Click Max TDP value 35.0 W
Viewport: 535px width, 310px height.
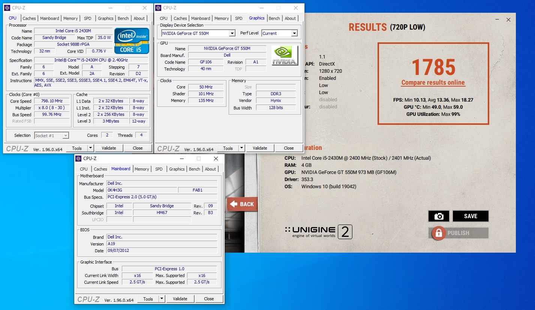tap(104, 38)
